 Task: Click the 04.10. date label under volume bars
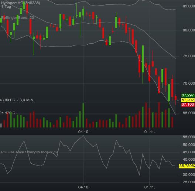[84, 132]
